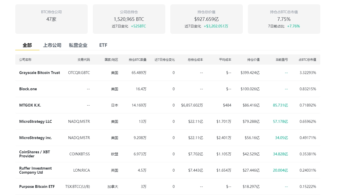Click the $484 average cost cell
The height and width of the screenshot is (195, 345).
227,105
